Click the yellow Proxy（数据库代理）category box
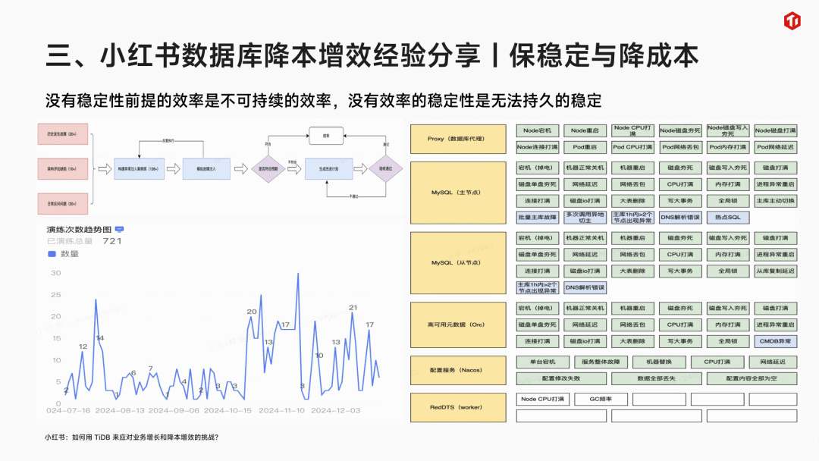 458,139
